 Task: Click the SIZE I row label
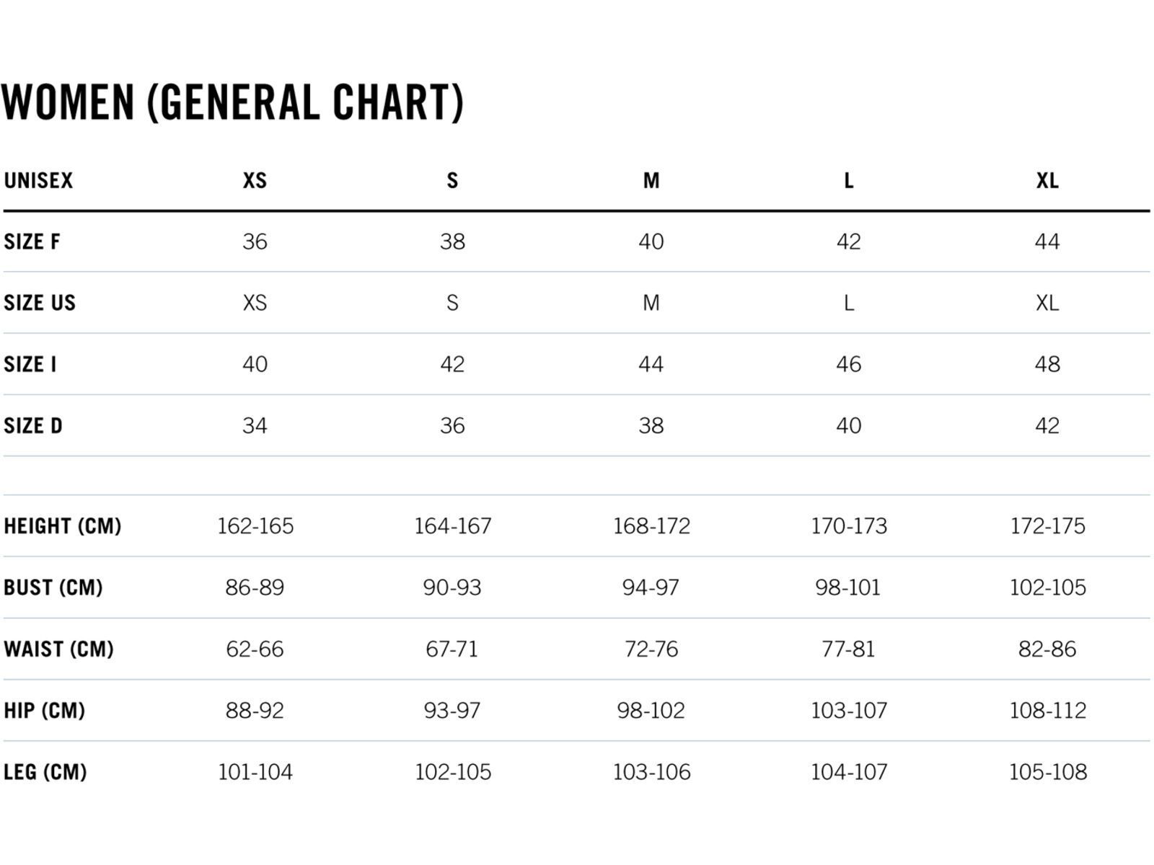point(30,364)
